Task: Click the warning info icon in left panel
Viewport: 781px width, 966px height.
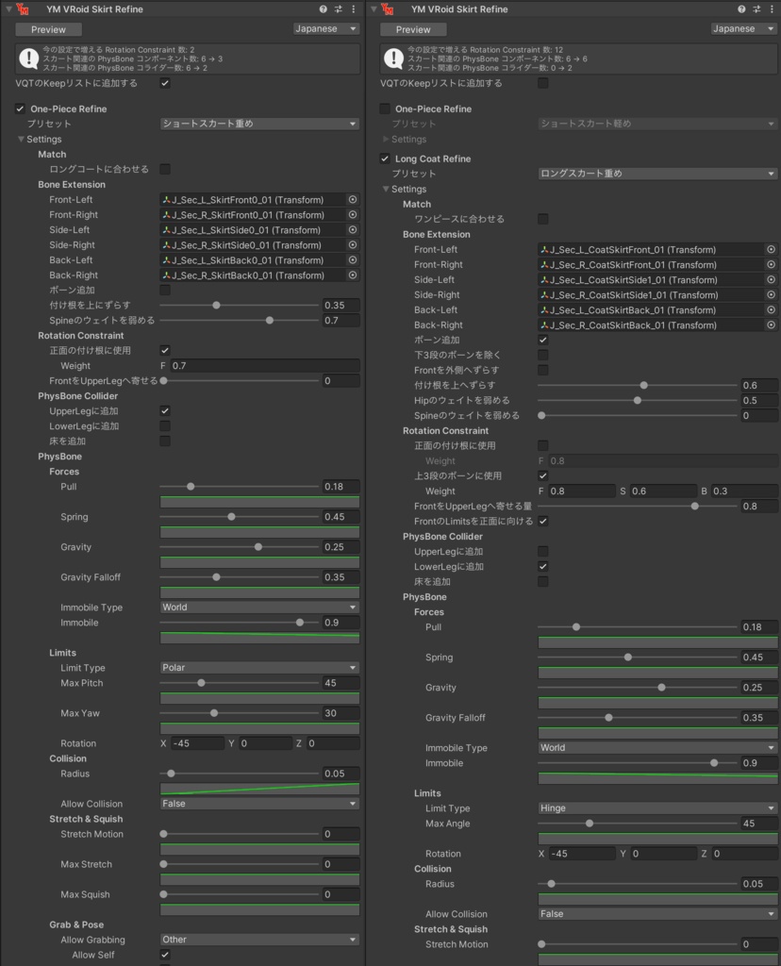Action: 29,58
